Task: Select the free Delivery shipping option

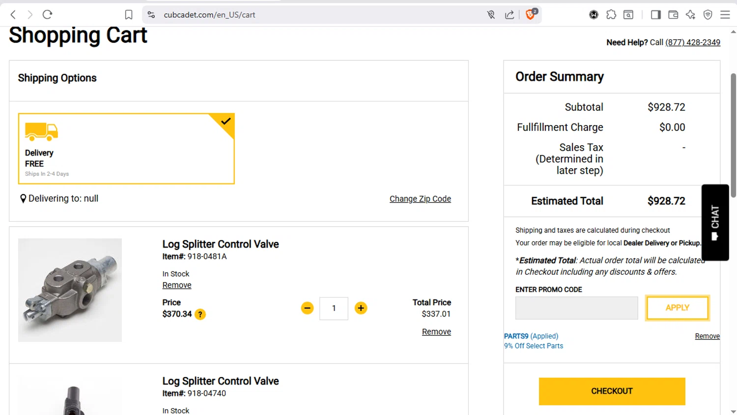Action: pyautogui.click(x=126, y=149)
